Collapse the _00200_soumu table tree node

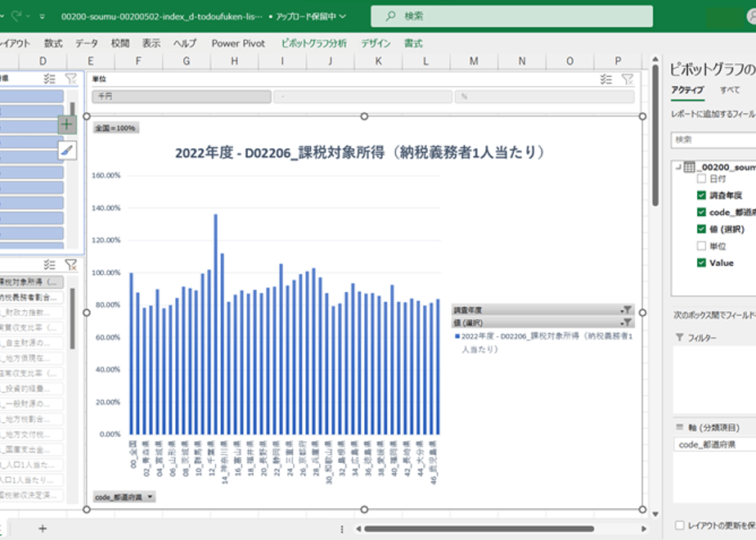click(x=678, y=167)
